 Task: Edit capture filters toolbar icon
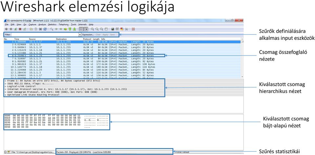pos(113,29)
